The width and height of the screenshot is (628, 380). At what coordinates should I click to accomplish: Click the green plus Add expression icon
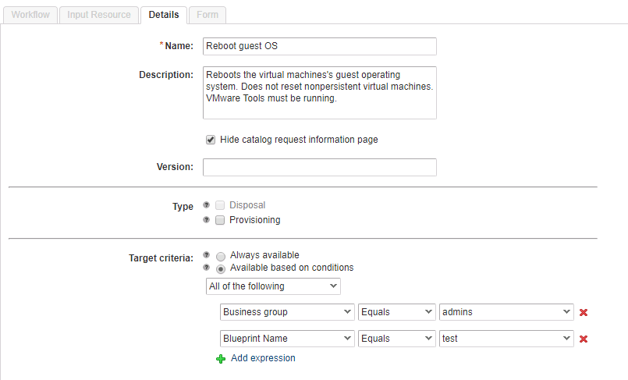[x=221, y=359]
